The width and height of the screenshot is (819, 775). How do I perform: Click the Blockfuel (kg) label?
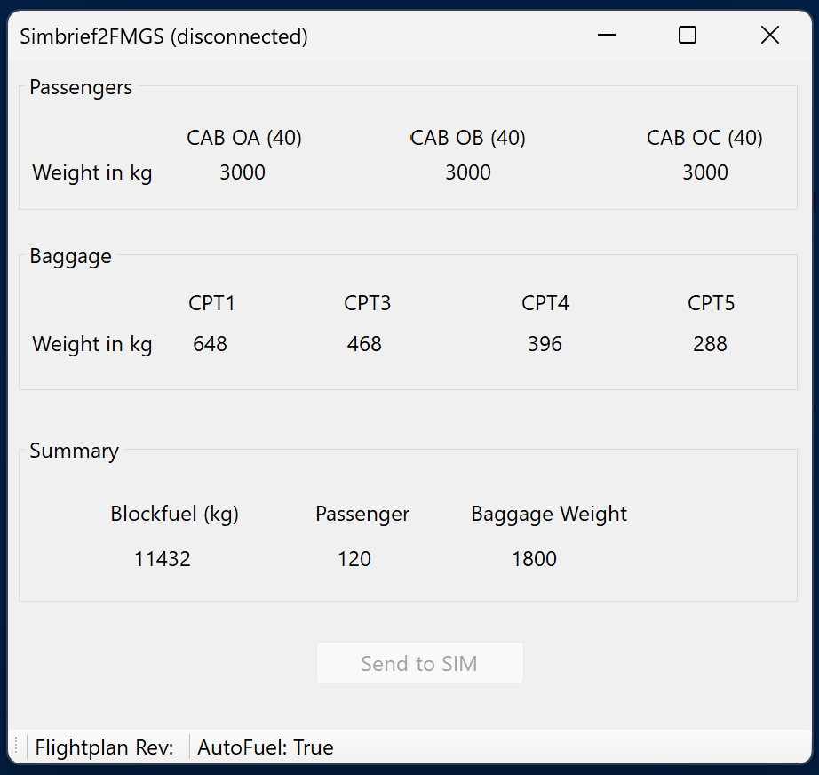click(174, 515)
